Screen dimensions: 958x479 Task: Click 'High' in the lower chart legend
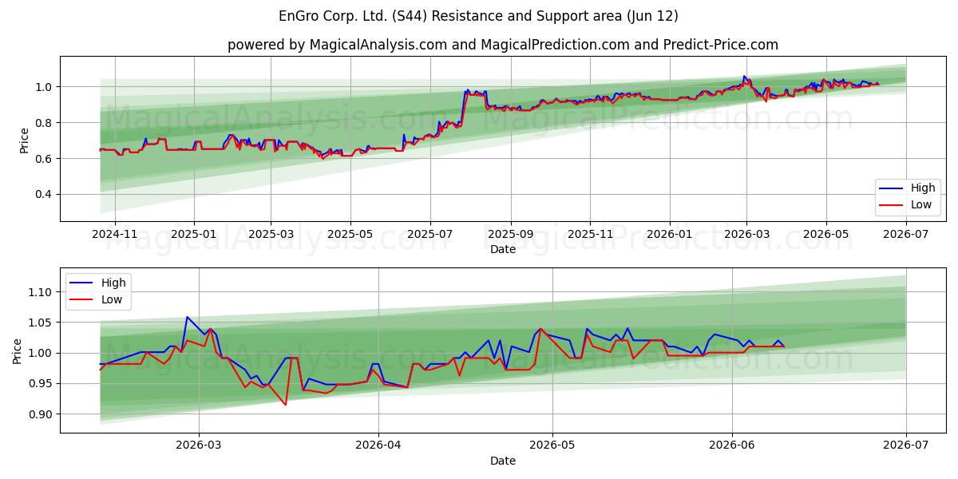[113, 283]
